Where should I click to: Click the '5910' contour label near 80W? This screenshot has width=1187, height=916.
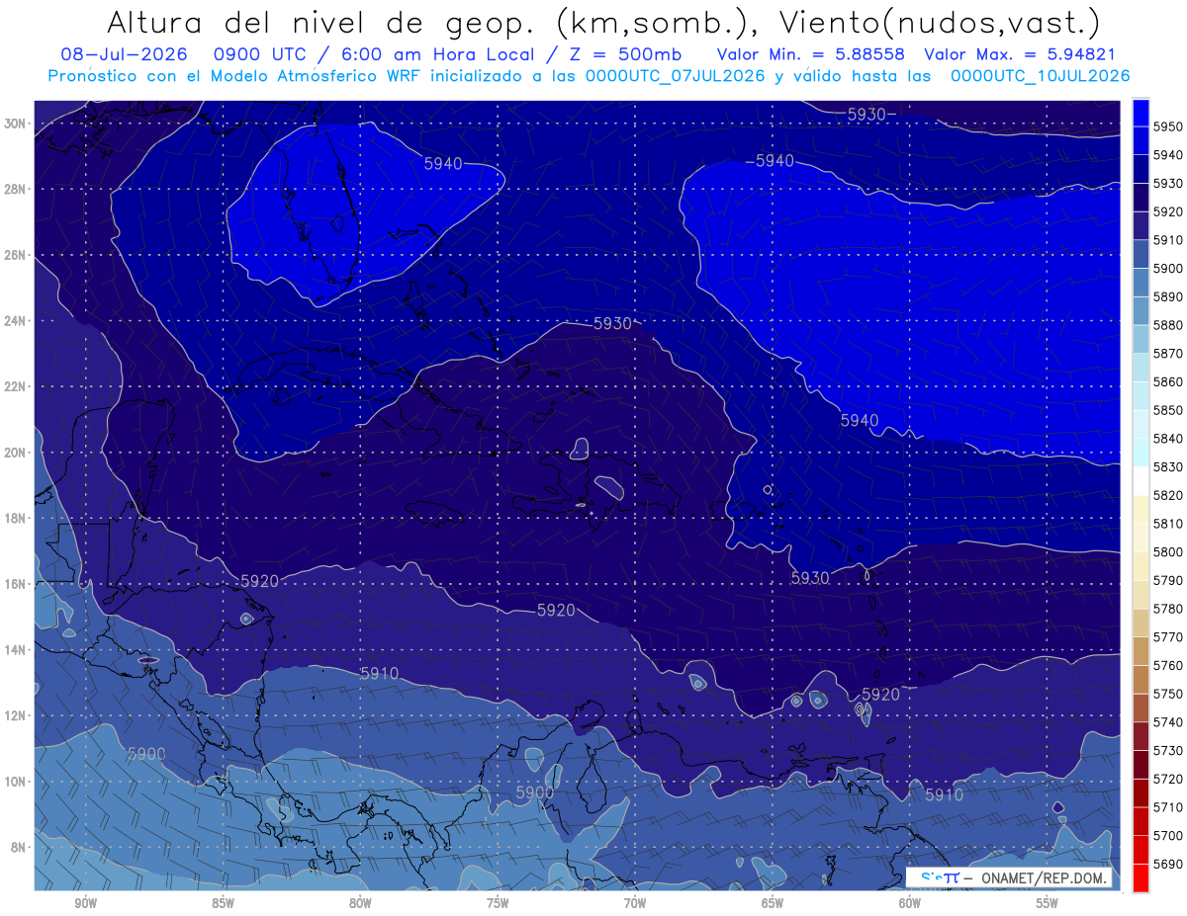pyautogui.click(x=379, y=673)
